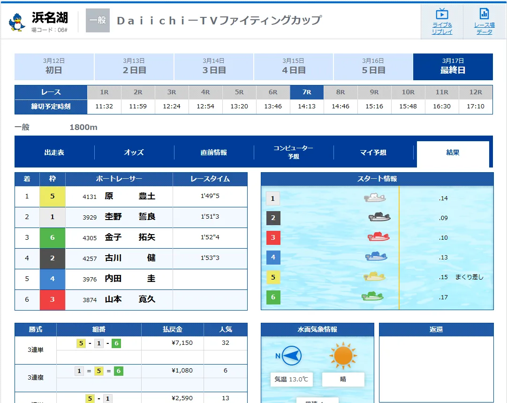Select race 8R in the race row
The height and width of the screenshot is (403, 507).
pos(341,92)
